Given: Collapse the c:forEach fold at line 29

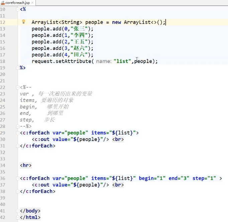Looking at the screenshot, I should click(18, 133).
